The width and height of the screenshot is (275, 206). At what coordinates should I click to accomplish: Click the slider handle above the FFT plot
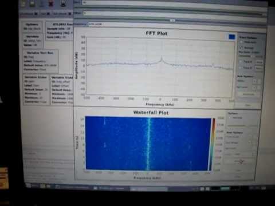click(x=172, y=20)
